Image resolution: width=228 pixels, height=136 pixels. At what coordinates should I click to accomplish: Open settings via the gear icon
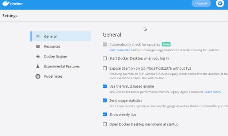pyautogui.click(x=220, y=3)
